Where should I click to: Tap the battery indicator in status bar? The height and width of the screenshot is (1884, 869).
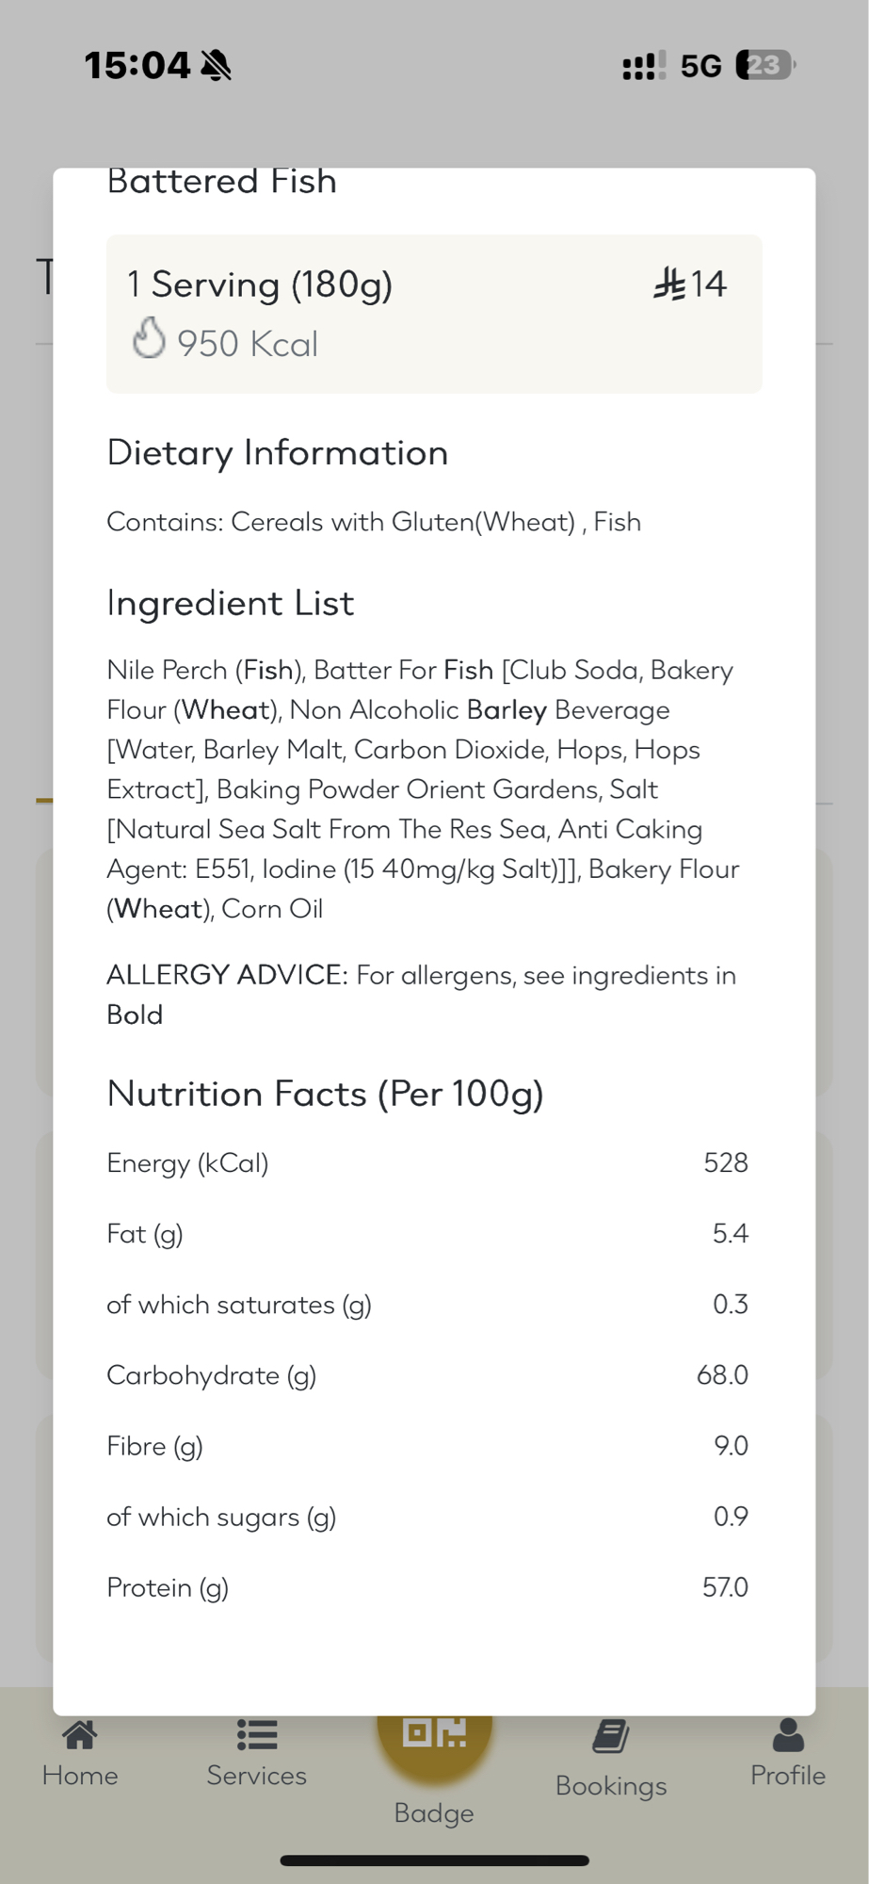(x=765, y=65)
